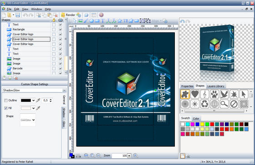The width and height of the screenshot is (255, 165).
Task: Select the heart shape from the library
Action: 195,94
